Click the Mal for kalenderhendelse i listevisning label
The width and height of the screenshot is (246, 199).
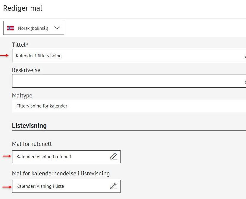61,173
